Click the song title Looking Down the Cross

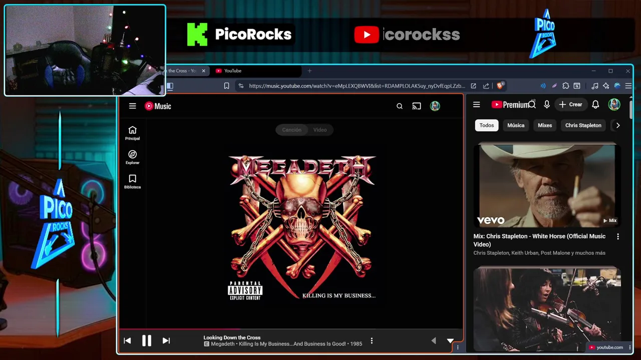click(x=232, y=337)
